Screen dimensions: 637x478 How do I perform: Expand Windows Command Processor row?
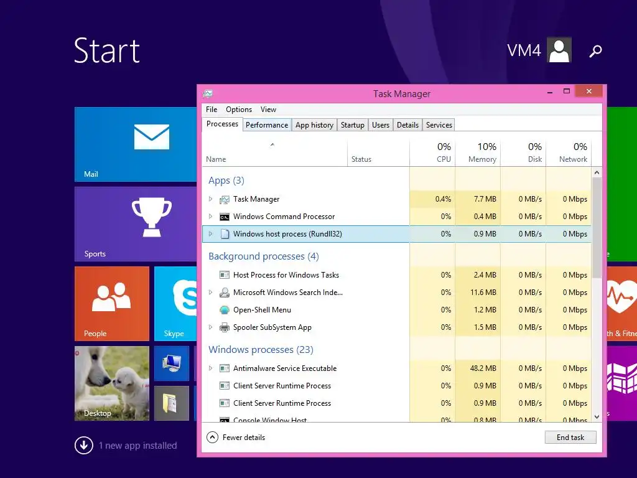[210, 217]
